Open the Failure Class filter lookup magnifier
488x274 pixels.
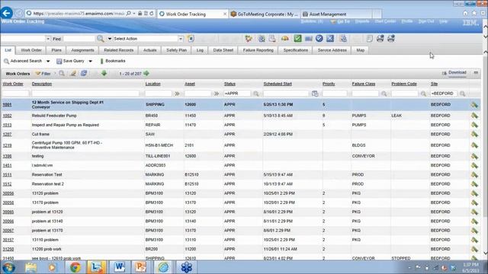(384, 94)
